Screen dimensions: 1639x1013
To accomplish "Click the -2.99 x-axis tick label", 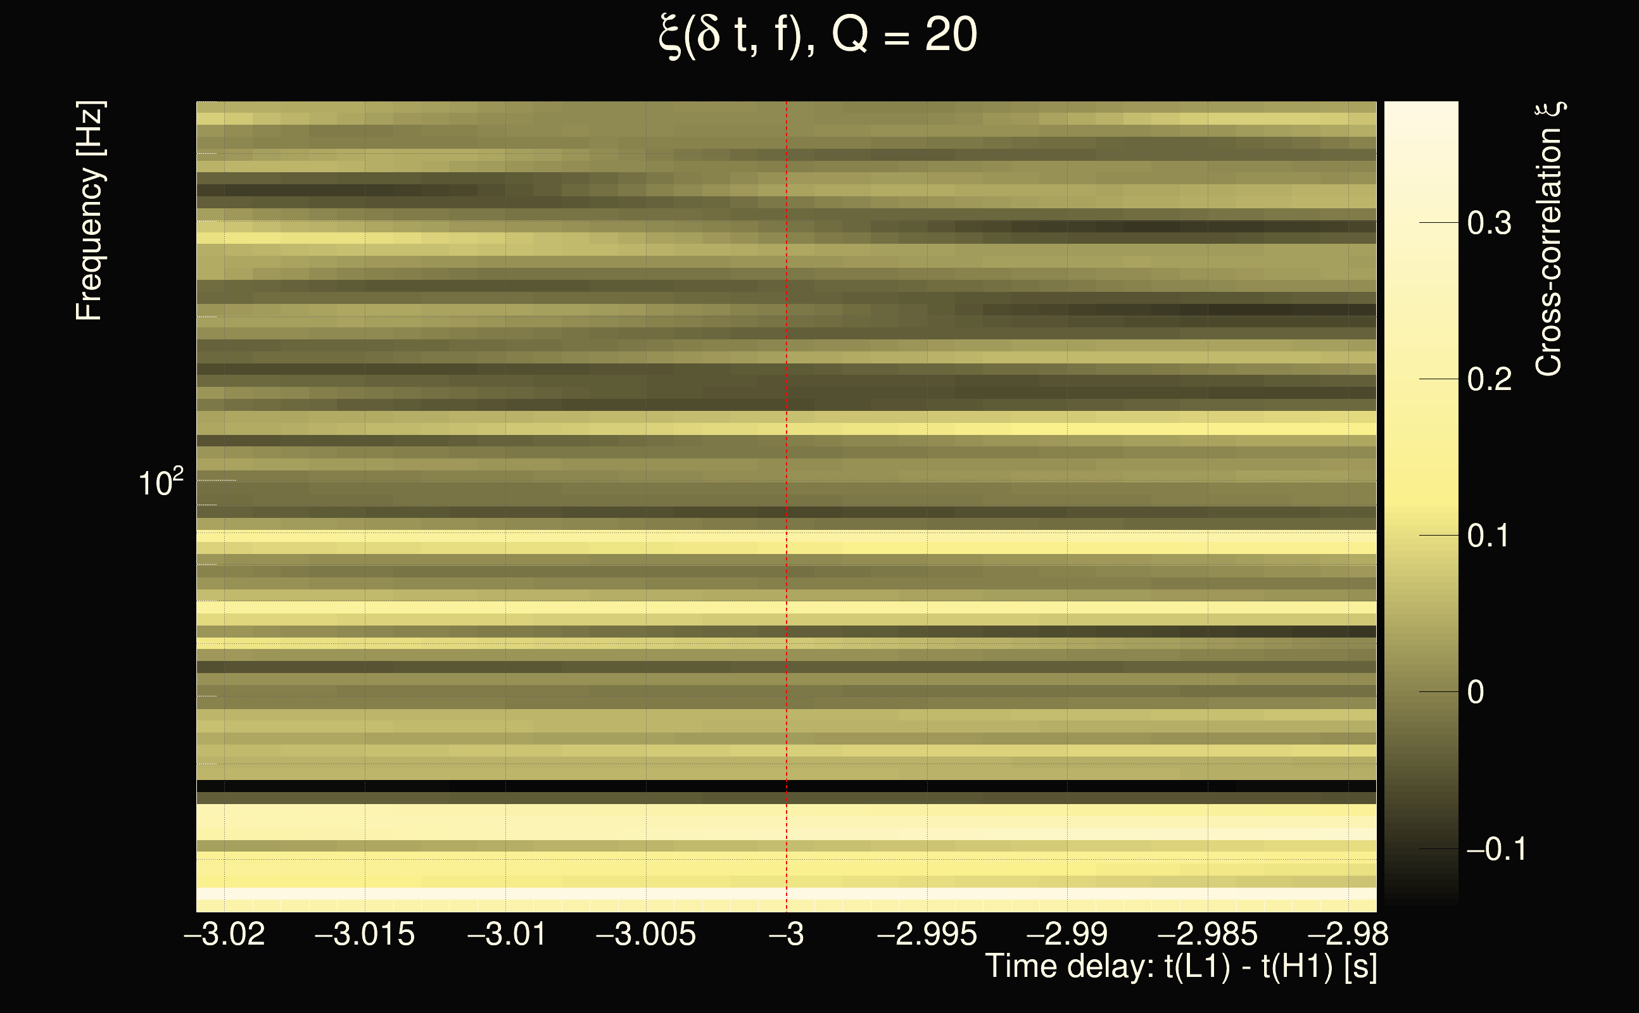I will coord(1066,934).
